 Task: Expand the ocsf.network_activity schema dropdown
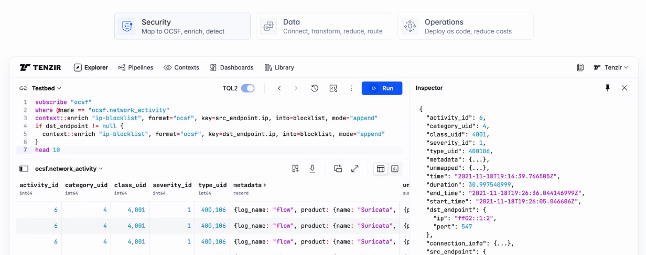(69, 169)
